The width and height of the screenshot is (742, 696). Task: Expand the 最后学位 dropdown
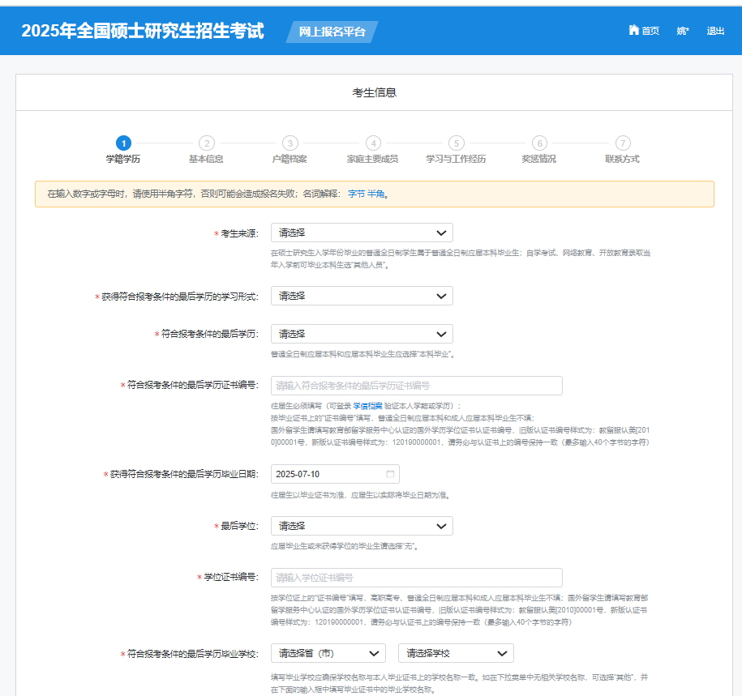[x=362, y=526]
